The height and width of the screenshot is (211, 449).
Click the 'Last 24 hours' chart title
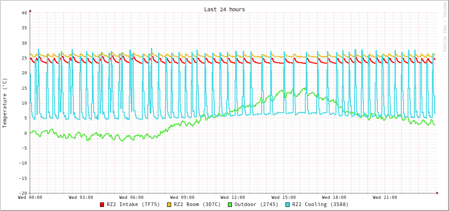[224, 9]
